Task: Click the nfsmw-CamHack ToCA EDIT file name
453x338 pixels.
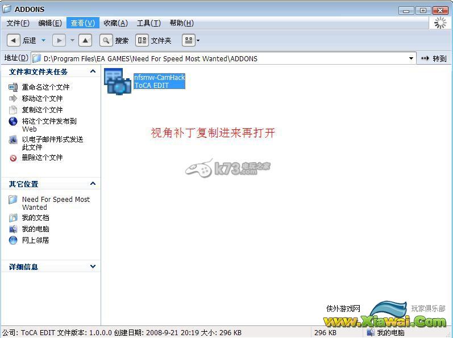Action: pos(159,81)
